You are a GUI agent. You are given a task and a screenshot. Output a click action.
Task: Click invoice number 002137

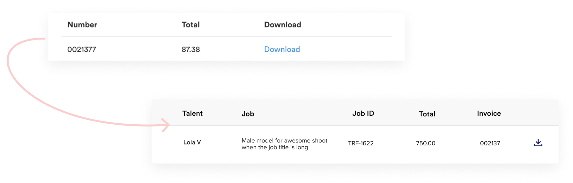[490, 143]
